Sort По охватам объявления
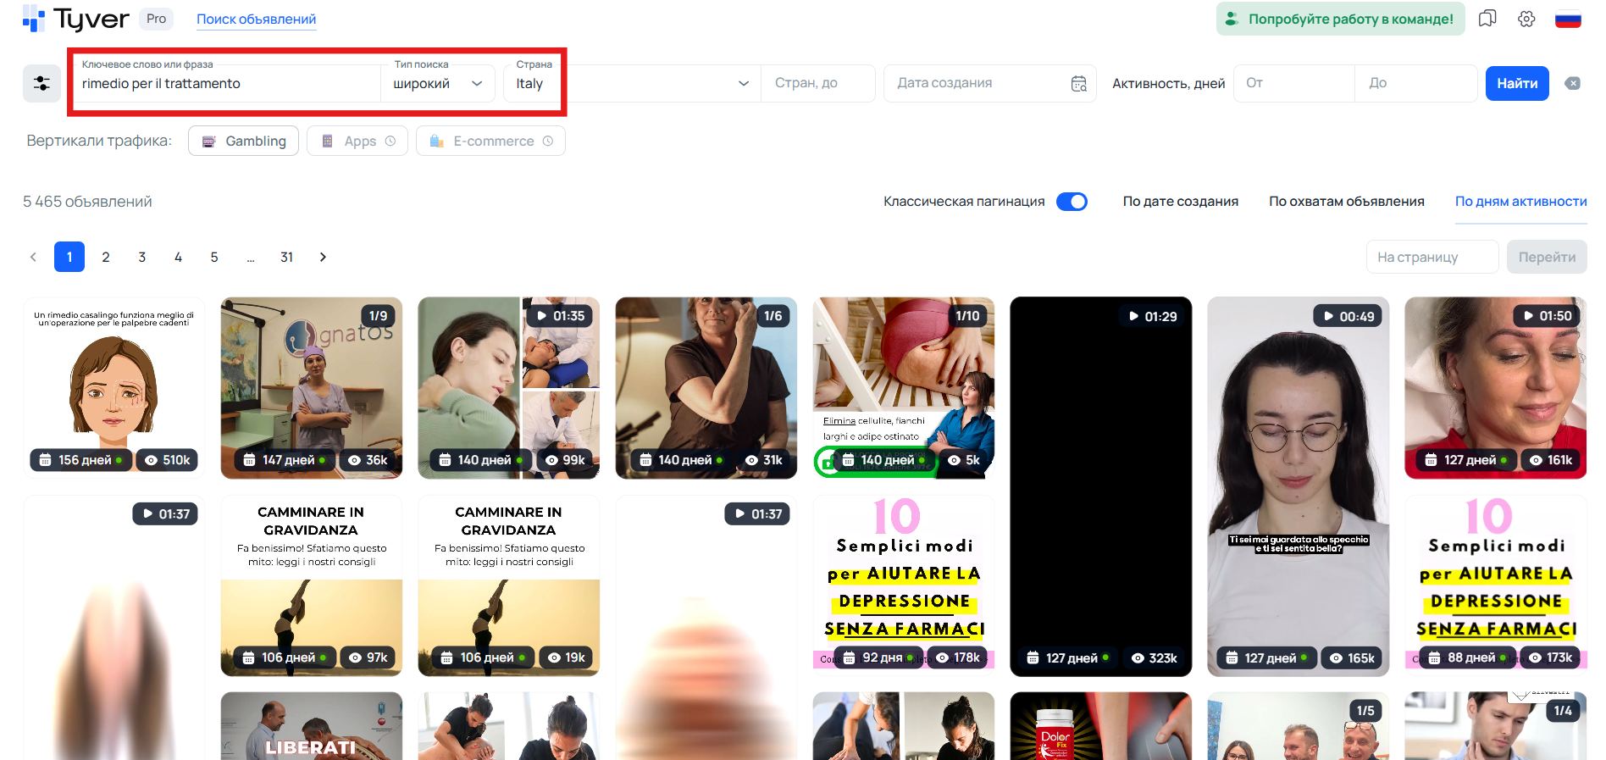The image size is (1606, 760). [1347, 202]
